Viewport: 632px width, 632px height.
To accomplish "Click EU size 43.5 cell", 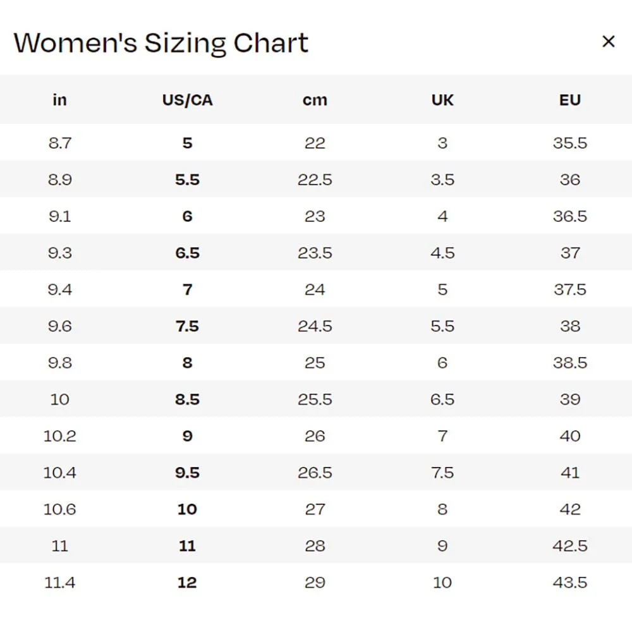I will [x=569, y=583].
